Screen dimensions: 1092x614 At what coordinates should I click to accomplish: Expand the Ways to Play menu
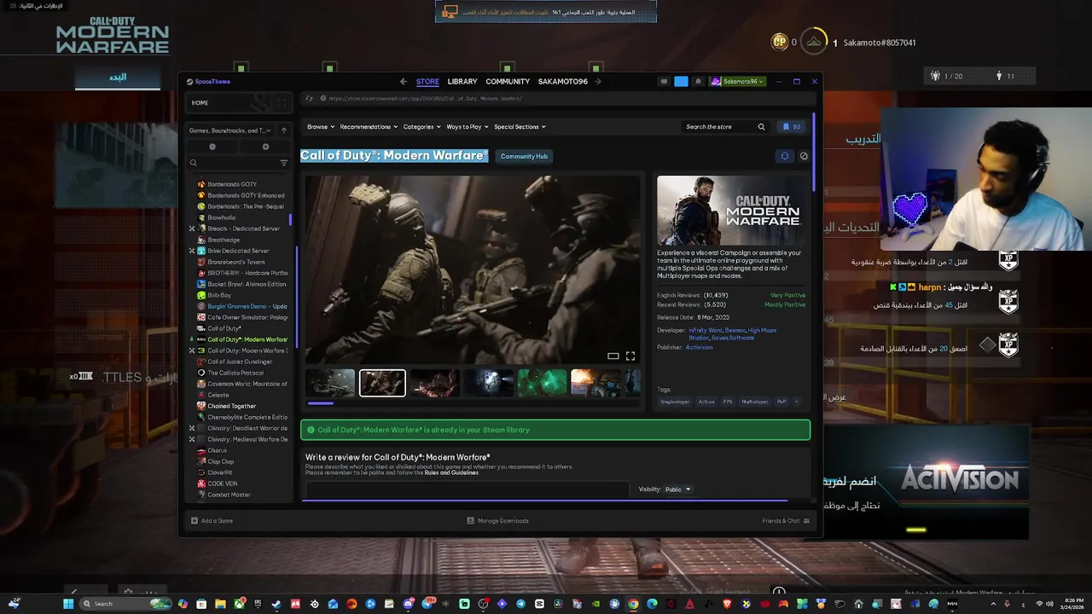pos(468,127)
